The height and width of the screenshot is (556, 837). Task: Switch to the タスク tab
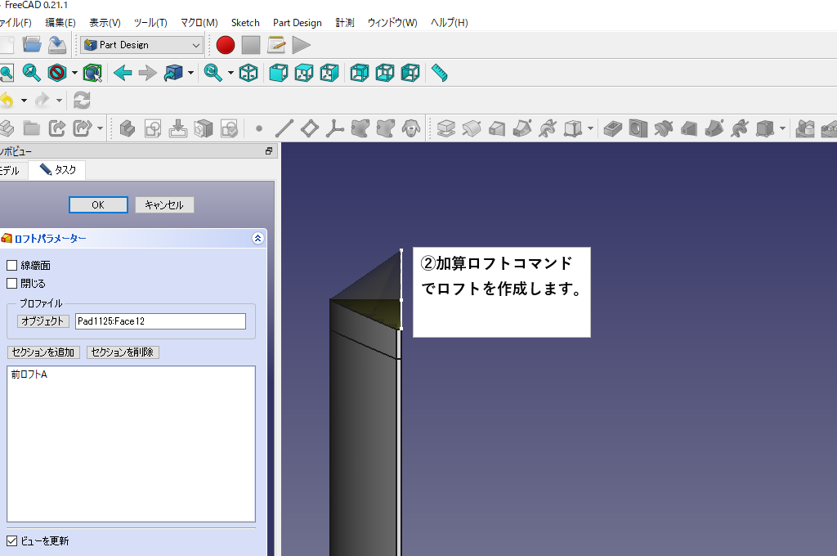[57, 170]
